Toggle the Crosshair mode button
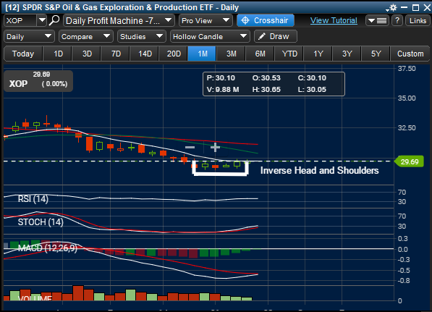Viewport: 432px width, 312px height. [266, 21]
